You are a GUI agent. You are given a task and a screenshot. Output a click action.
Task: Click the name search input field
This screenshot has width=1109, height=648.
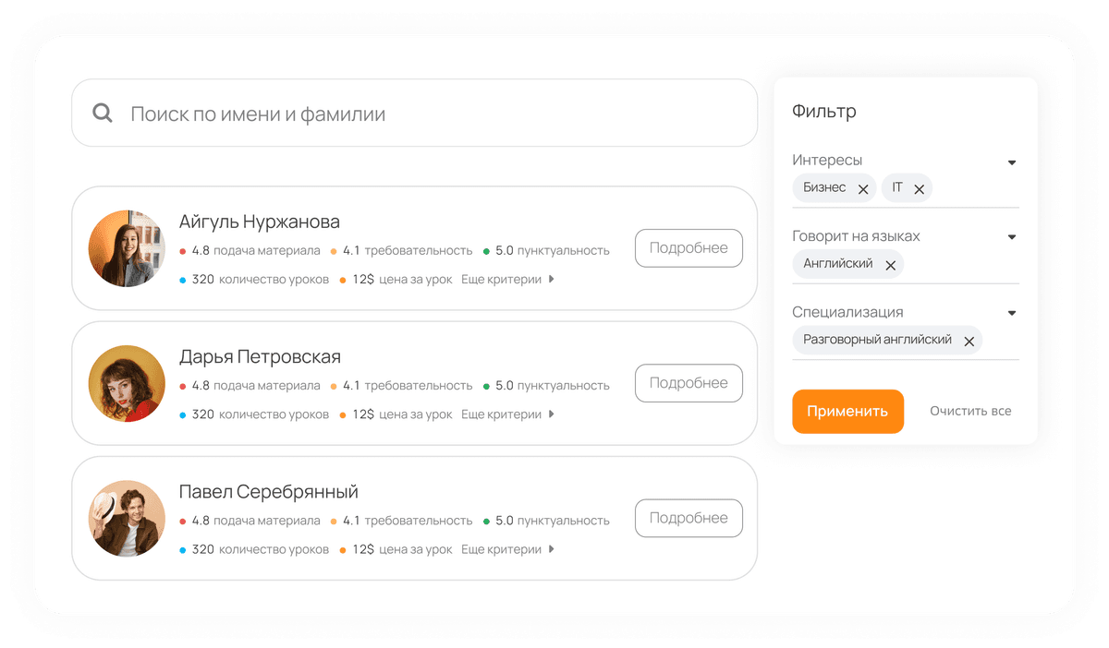pyautogui.click(x=370, y=113)
